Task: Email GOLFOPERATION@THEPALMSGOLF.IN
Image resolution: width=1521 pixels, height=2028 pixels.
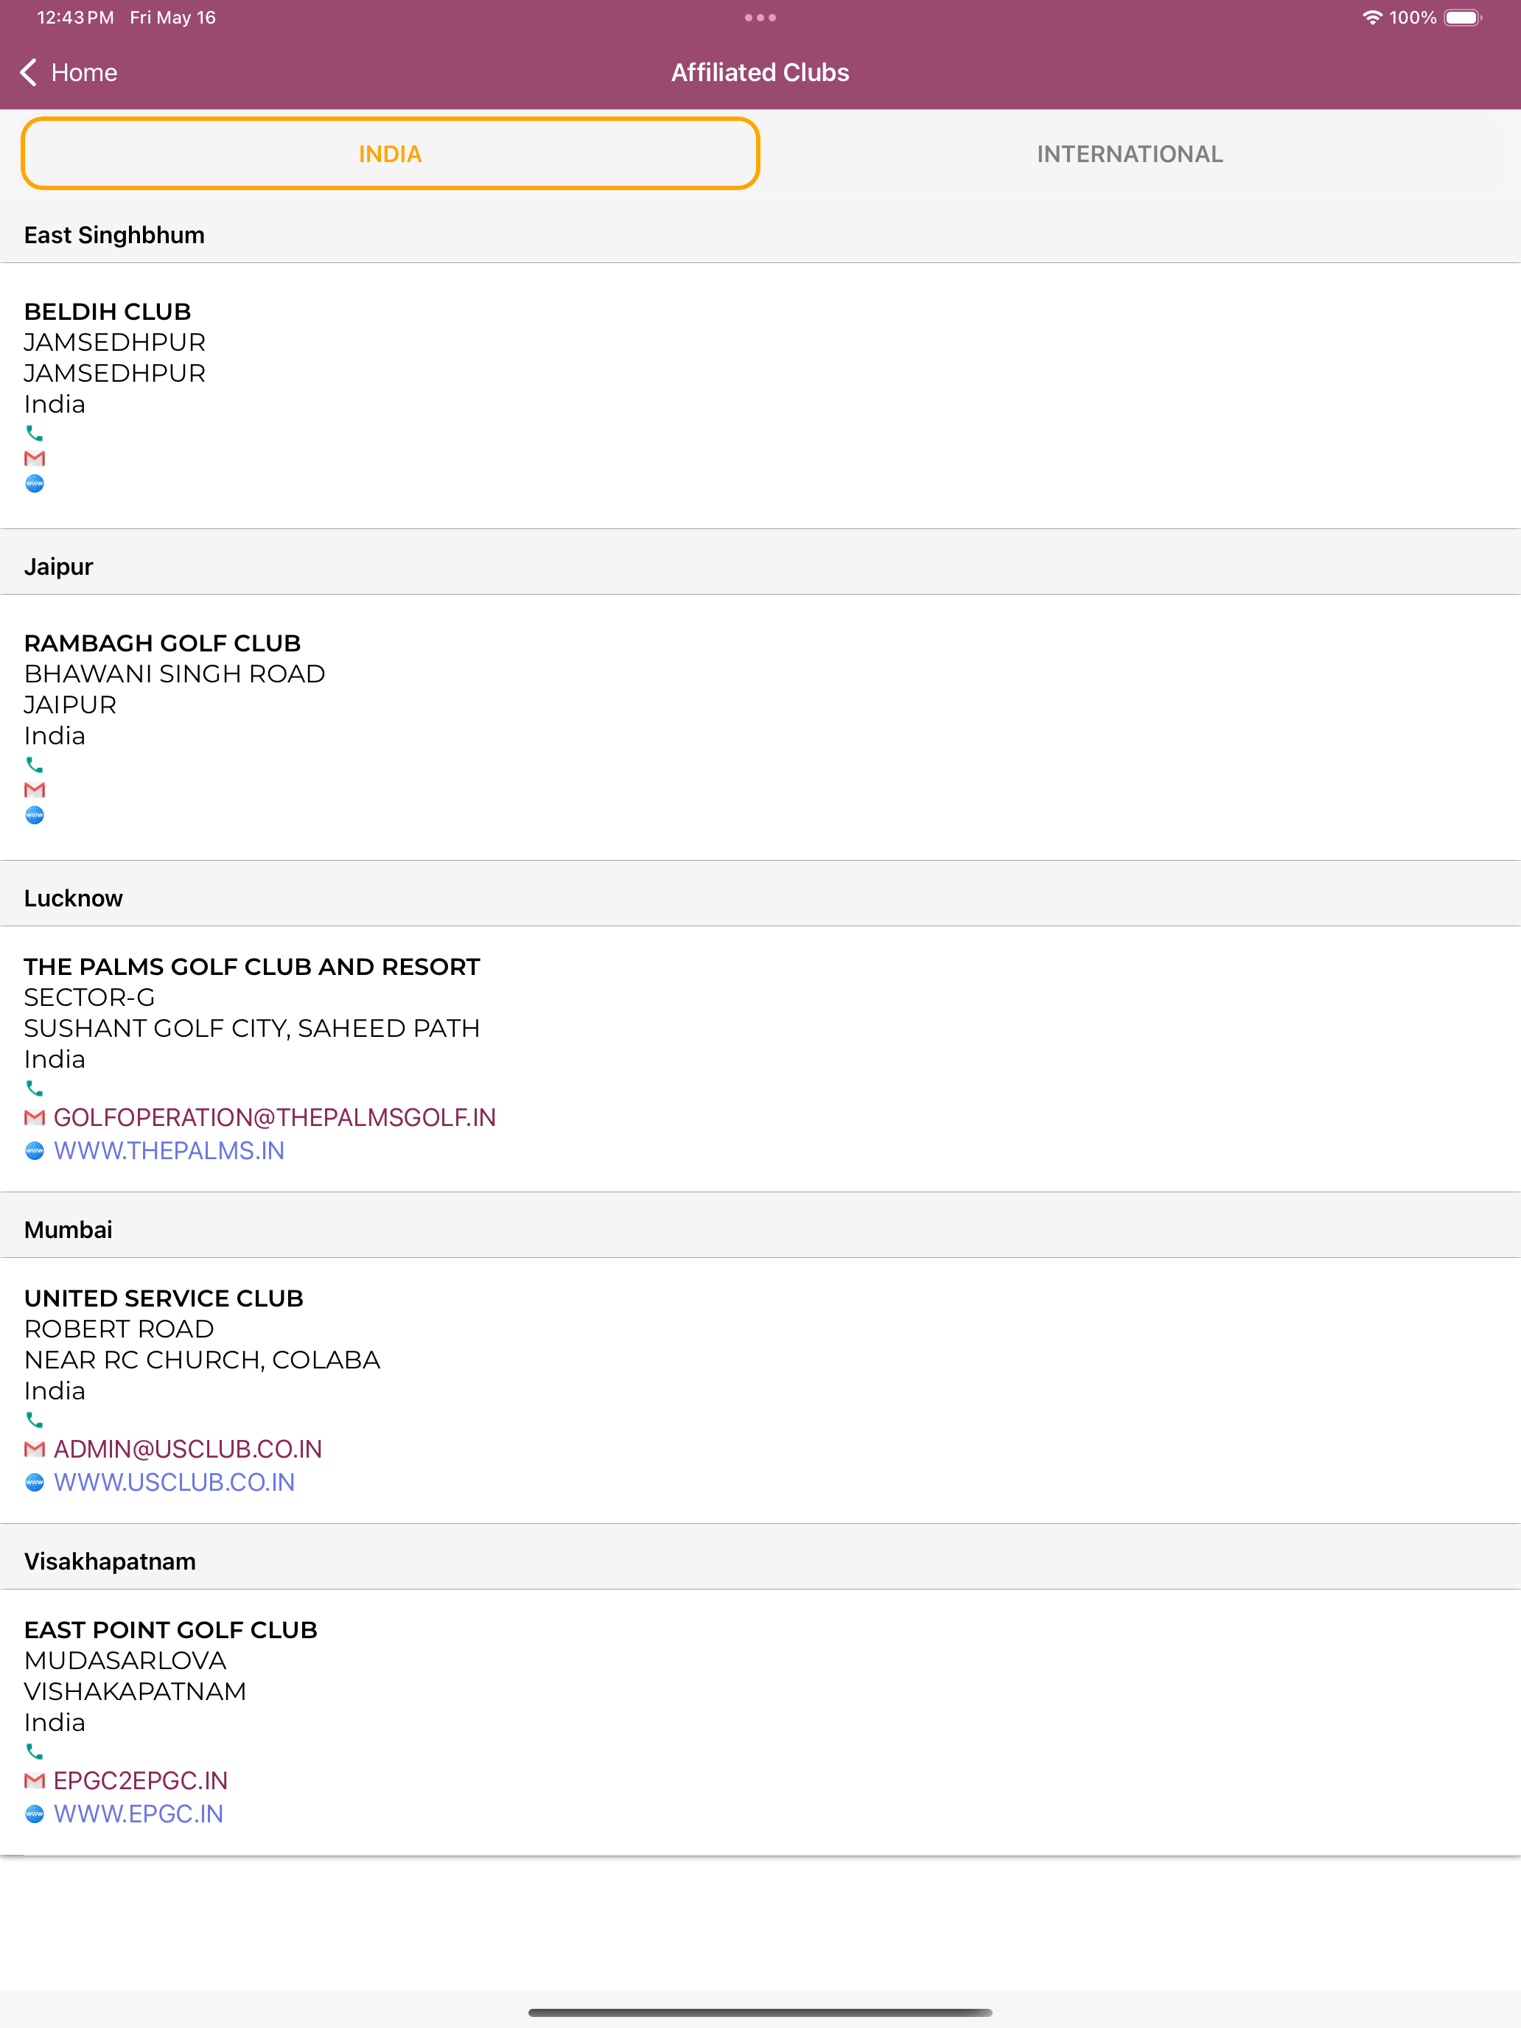Action: coord(275,1118)
